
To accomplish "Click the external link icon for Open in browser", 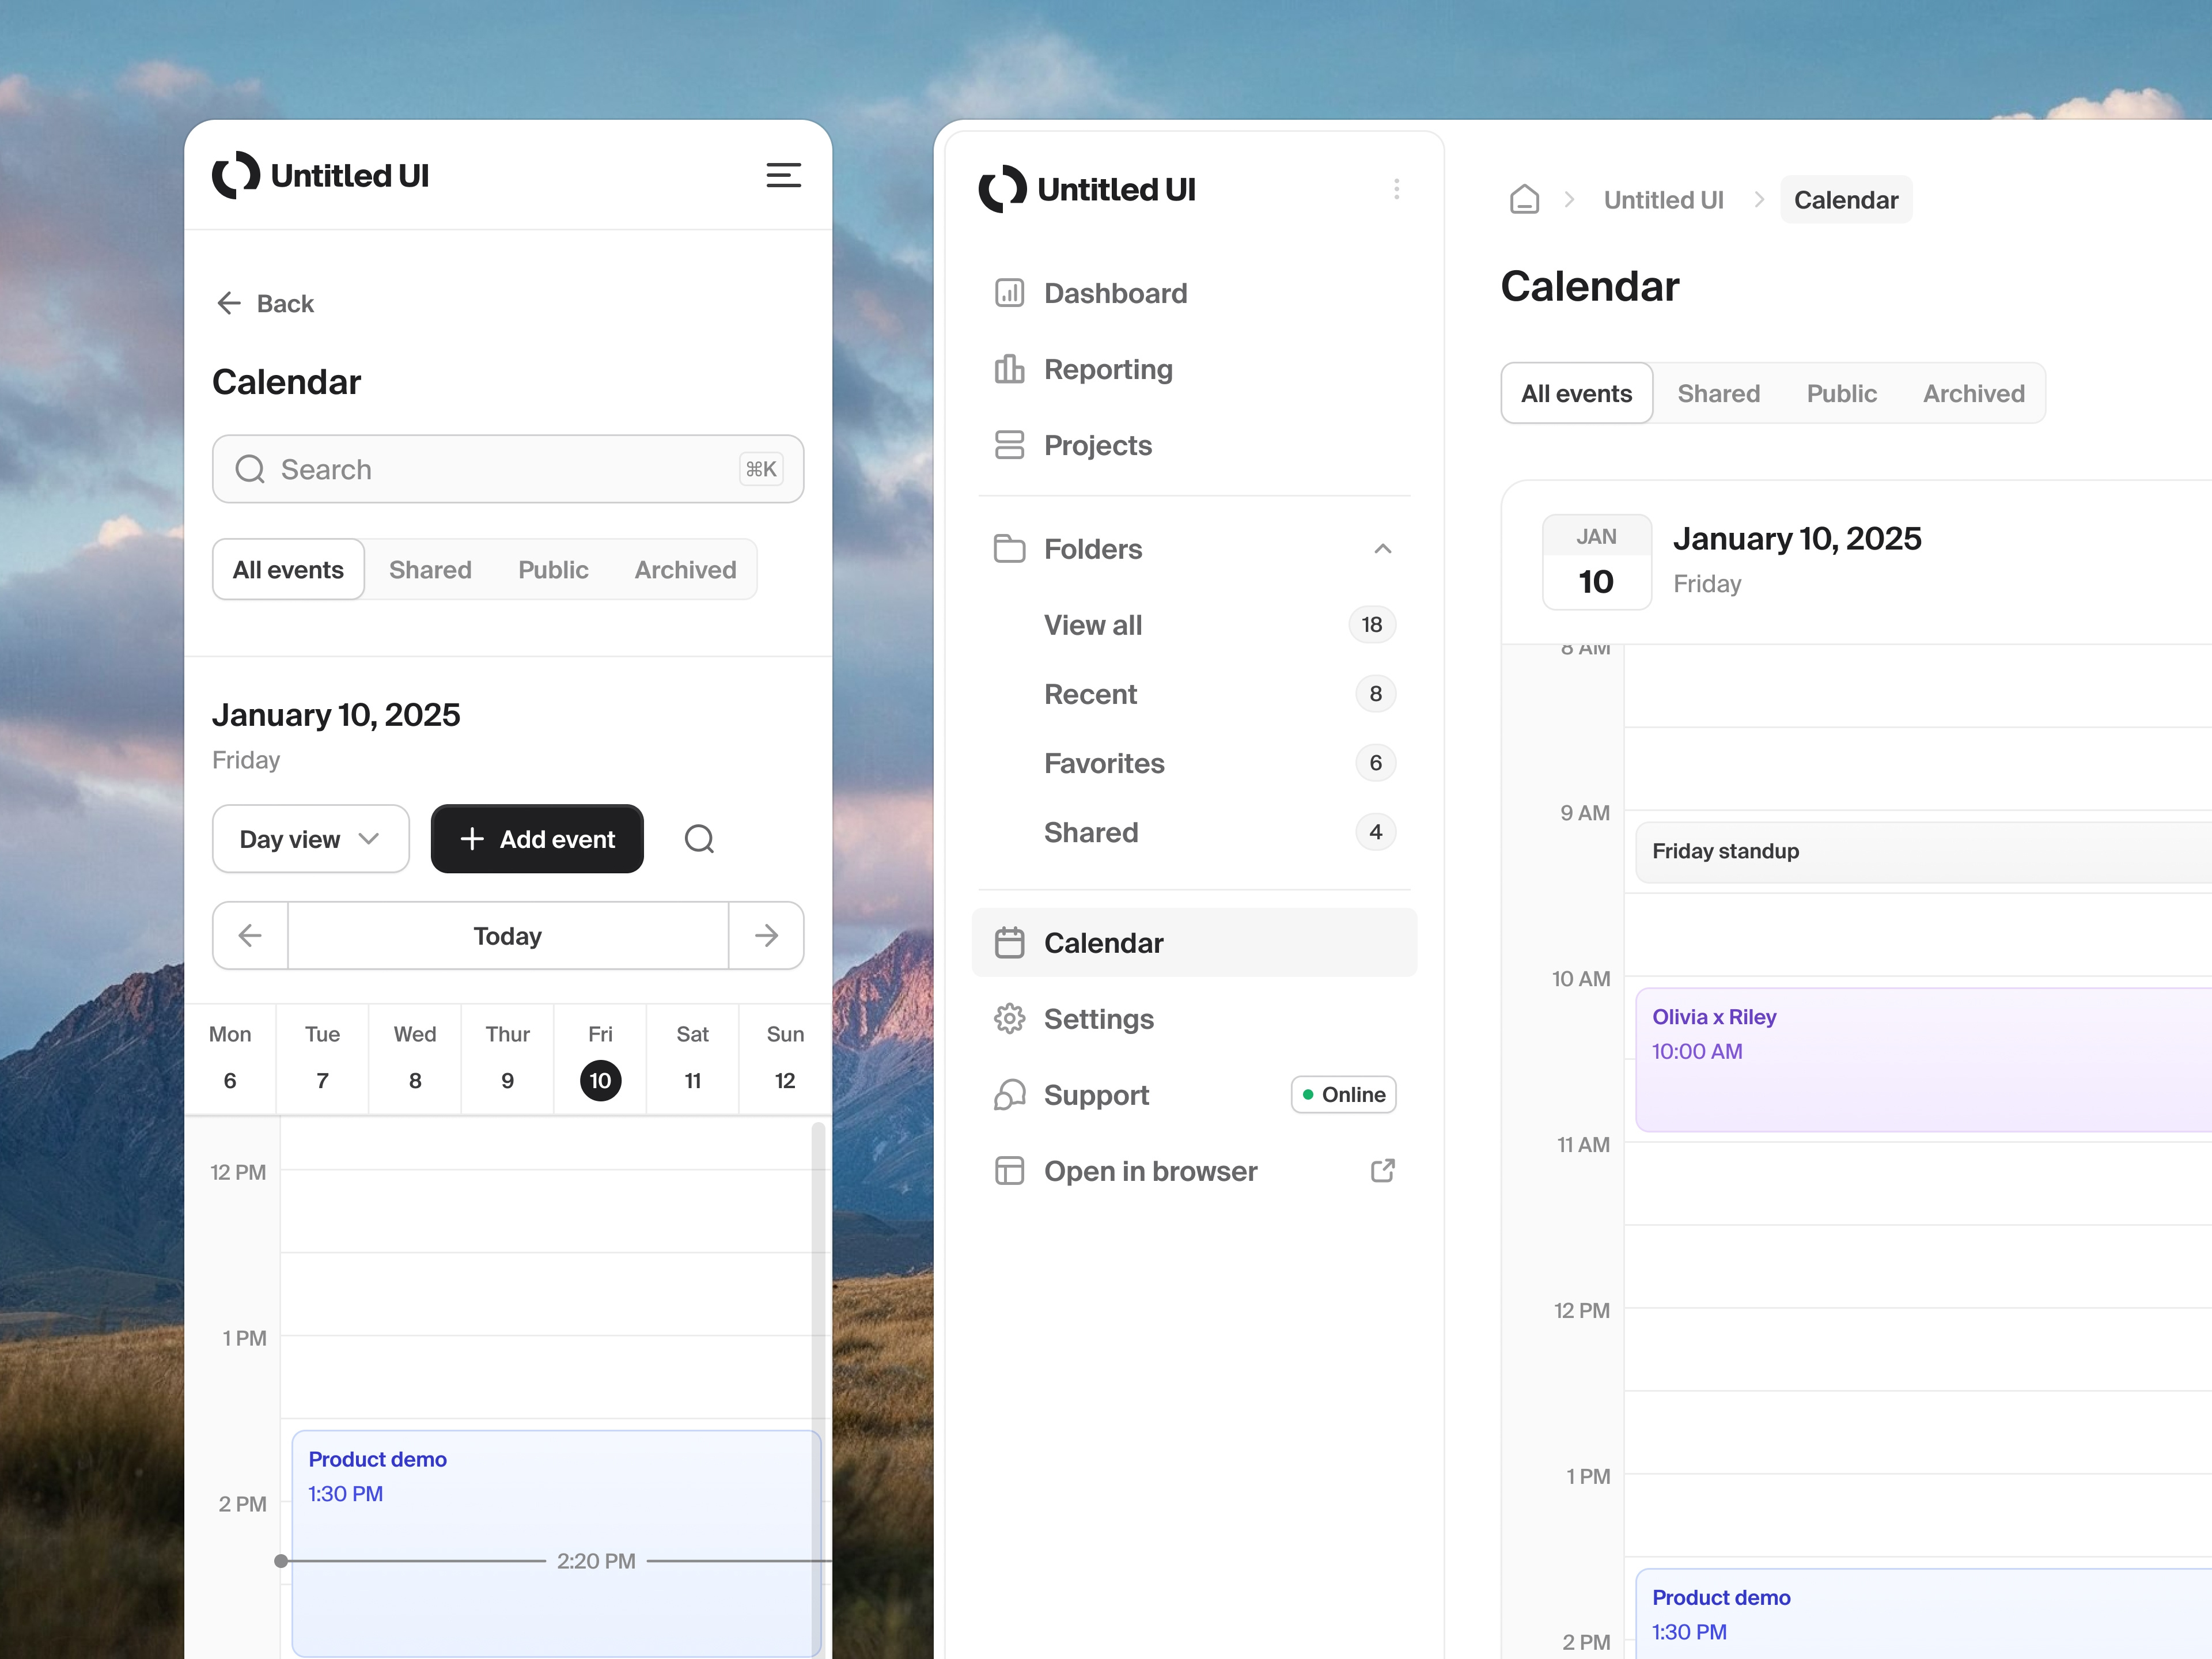I will [1382, 1171].
